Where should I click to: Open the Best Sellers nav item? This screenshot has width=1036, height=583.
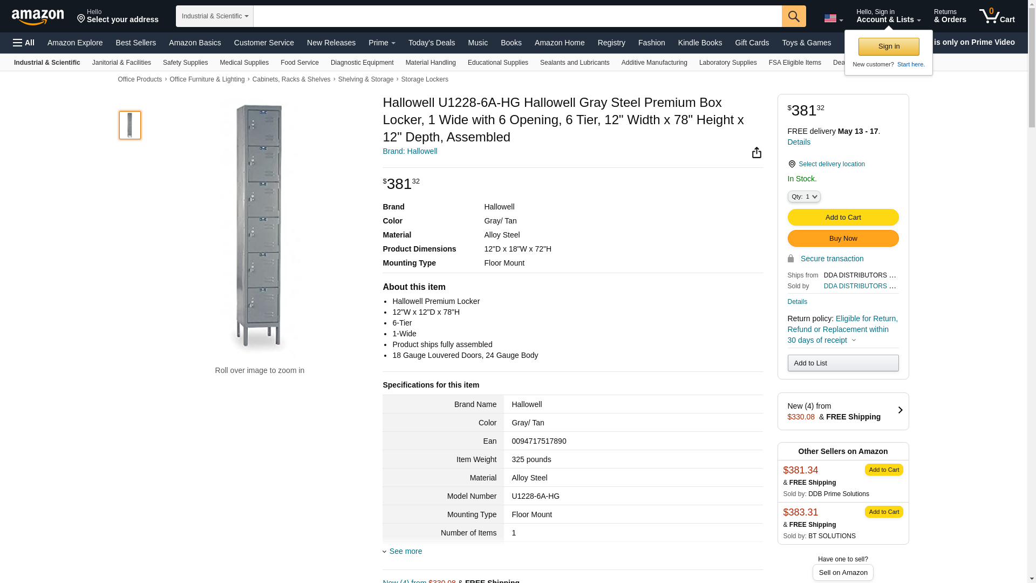coord(135,43)
